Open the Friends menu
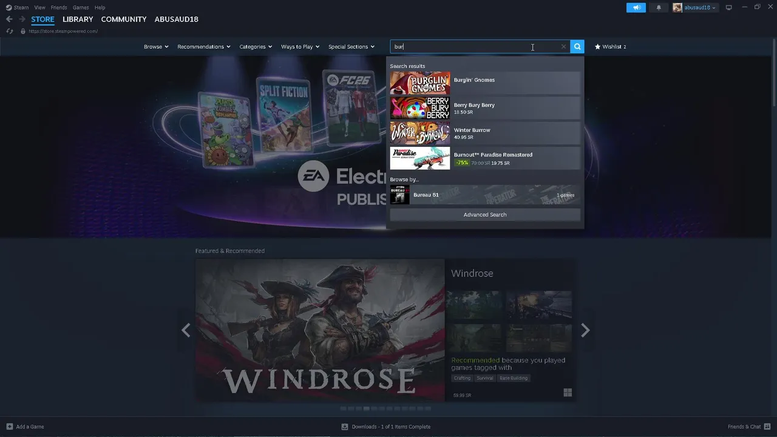Screen dimensions: 777x437 point(59,7)
